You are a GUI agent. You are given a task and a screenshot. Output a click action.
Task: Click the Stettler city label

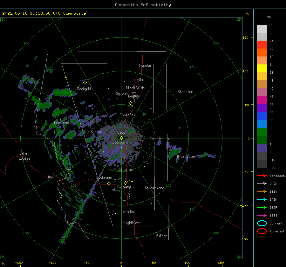[x=185, y=92]
